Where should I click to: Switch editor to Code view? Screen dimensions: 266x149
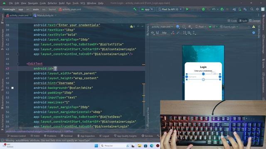click(232, 21)
